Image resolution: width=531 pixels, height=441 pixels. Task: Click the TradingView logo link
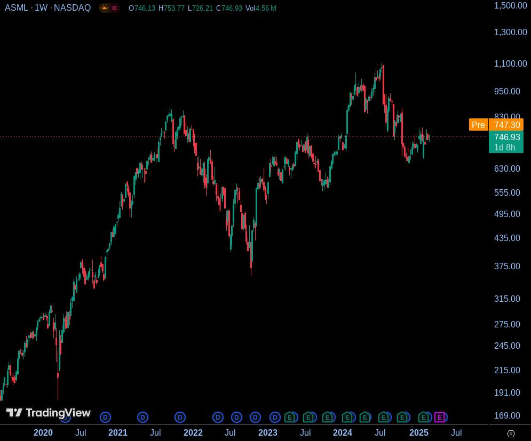coord(49,413)
